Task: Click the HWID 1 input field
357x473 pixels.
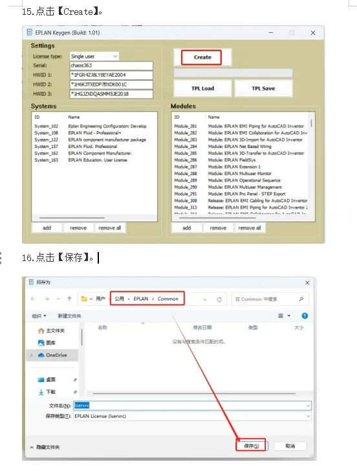Action: click(x=111, y=75)
